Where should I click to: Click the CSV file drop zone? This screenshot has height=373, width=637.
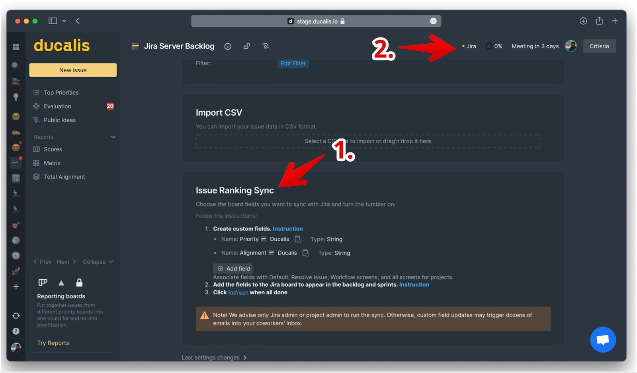pos(368,141)
